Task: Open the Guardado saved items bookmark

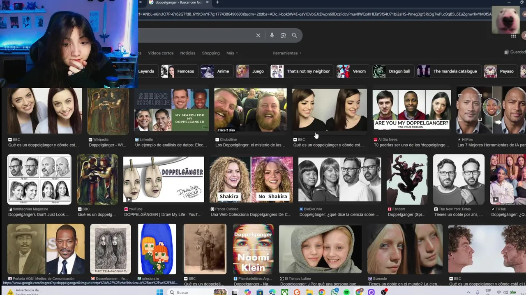Action: (x=515, y=52)
